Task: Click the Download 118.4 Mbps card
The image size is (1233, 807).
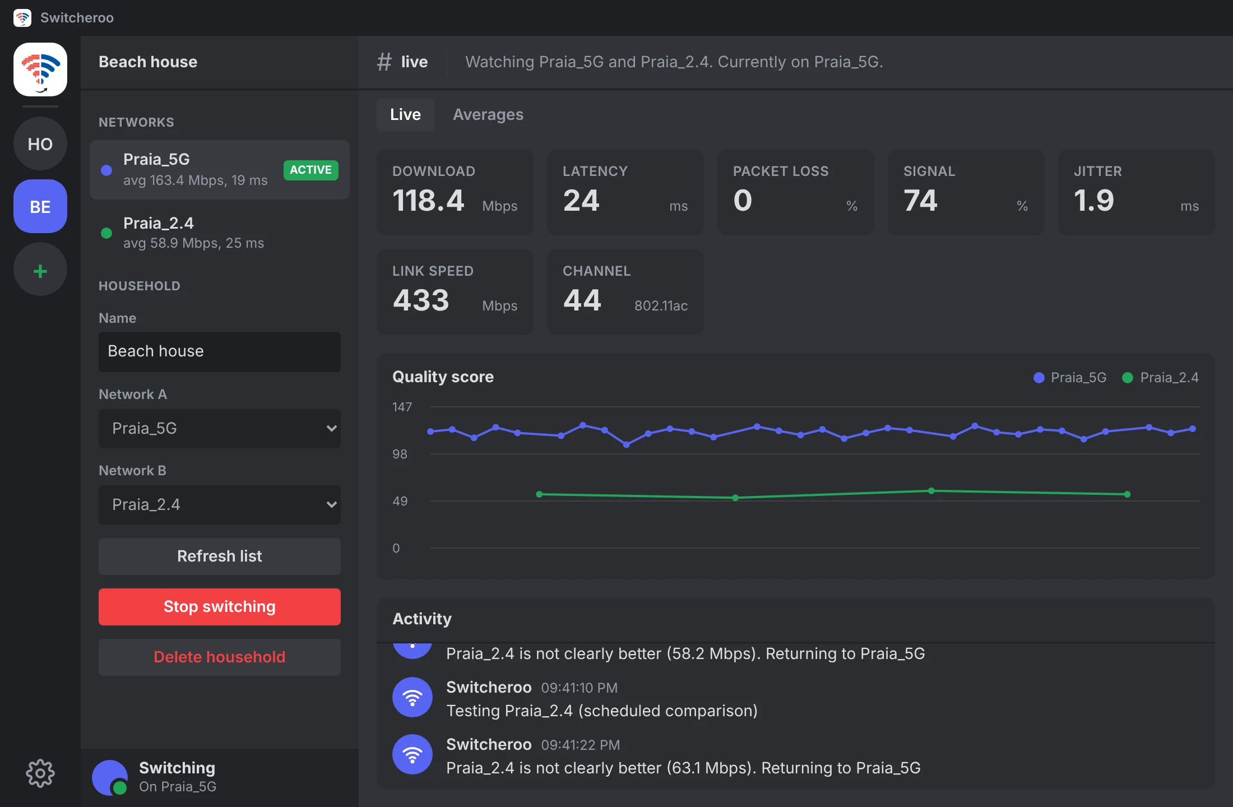Action: click(455, 192)
